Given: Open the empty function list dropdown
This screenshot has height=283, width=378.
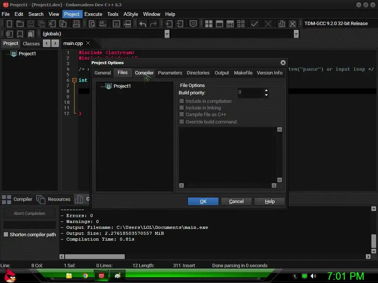Looking at the screenshot, I should coord(296,34).
